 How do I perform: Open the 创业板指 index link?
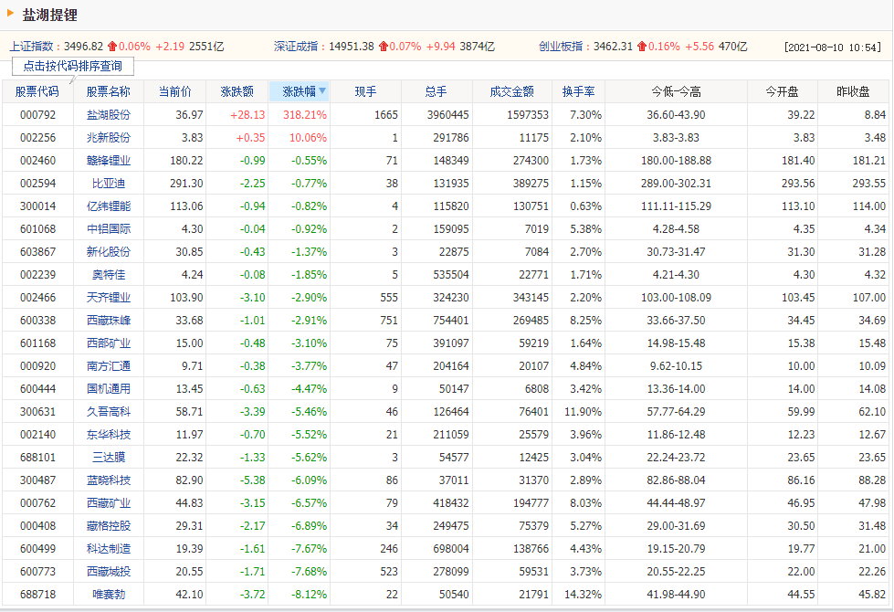coord(561,47)
